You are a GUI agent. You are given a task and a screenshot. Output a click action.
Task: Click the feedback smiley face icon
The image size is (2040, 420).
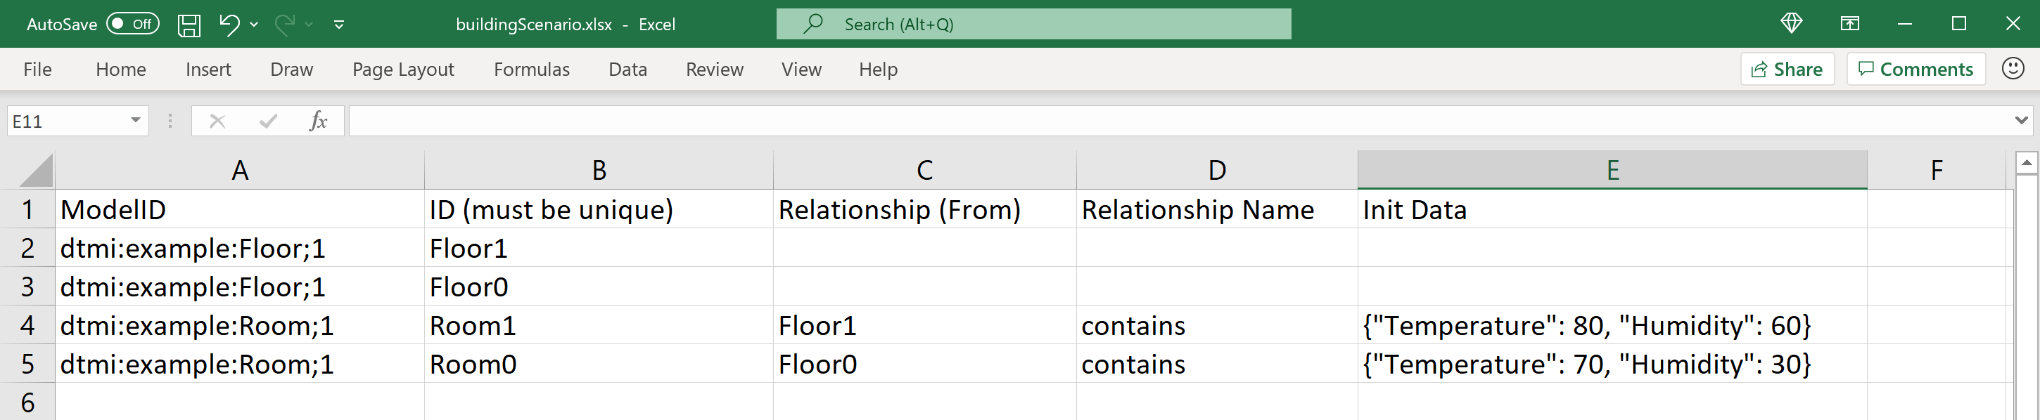point(2013,69)
